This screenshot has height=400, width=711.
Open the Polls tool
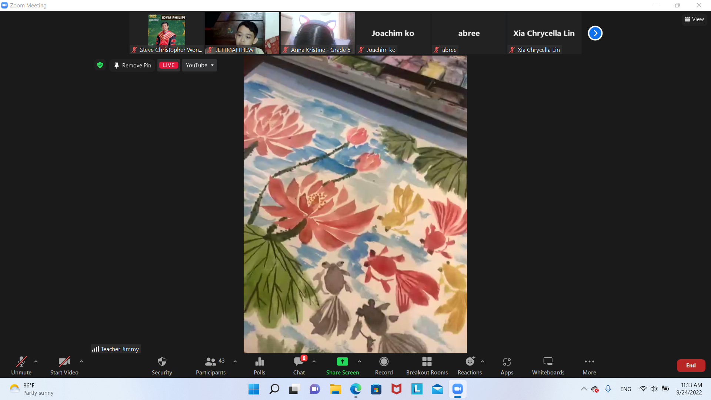pos(260,365)
